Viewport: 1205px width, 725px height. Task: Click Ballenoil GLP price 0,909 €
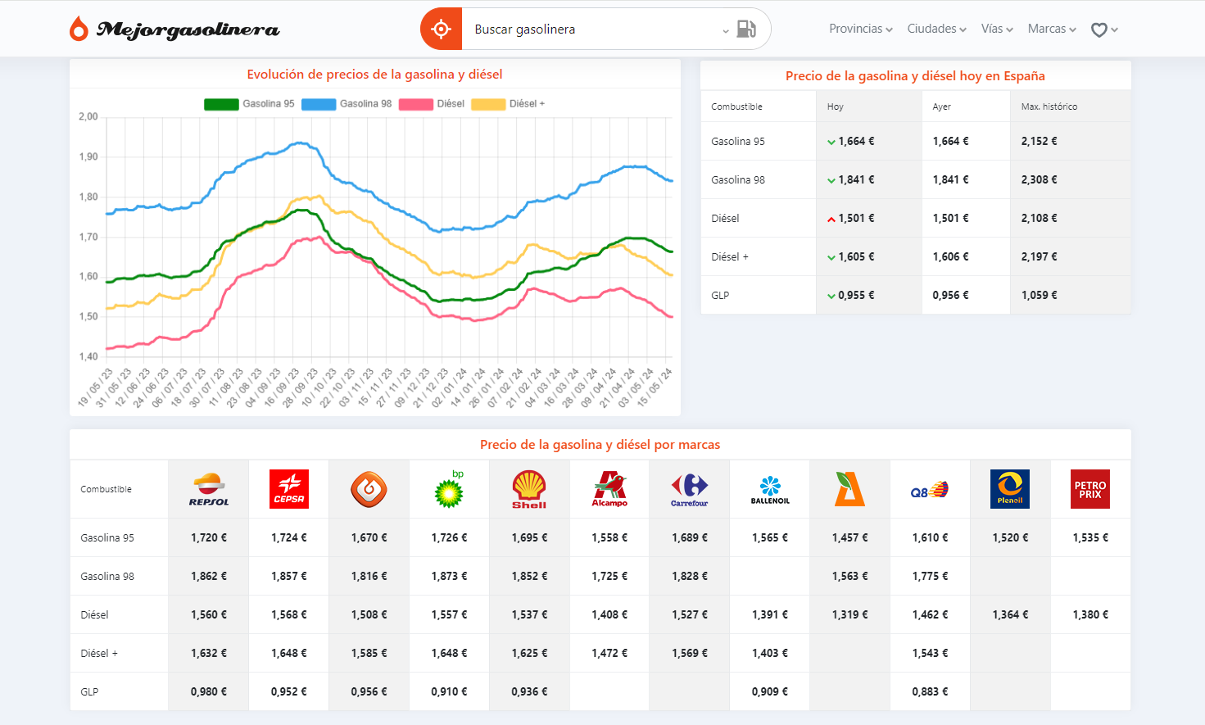770,692
